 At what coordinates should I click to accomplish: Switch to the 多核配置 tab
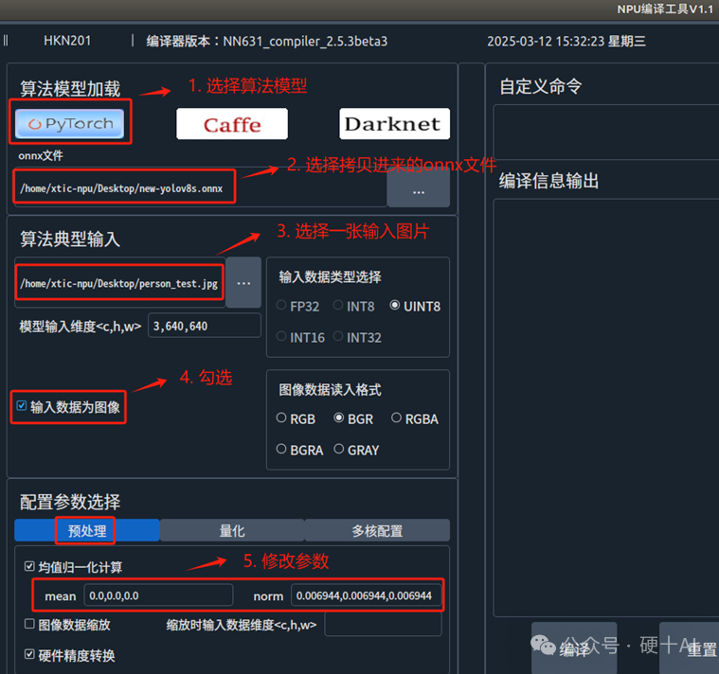pyautogui.click(x=377, y=531)
